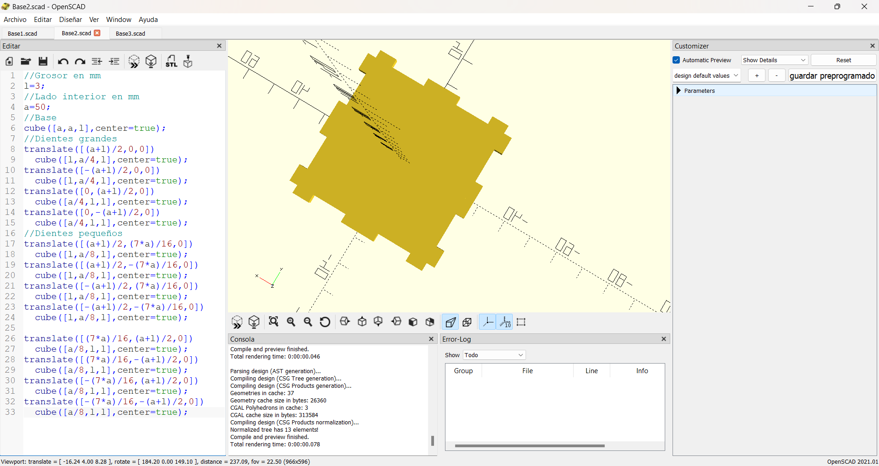Screen dimensions: 879x466
Task: Reset the 3D view rotation
Action: pos(325,322)
